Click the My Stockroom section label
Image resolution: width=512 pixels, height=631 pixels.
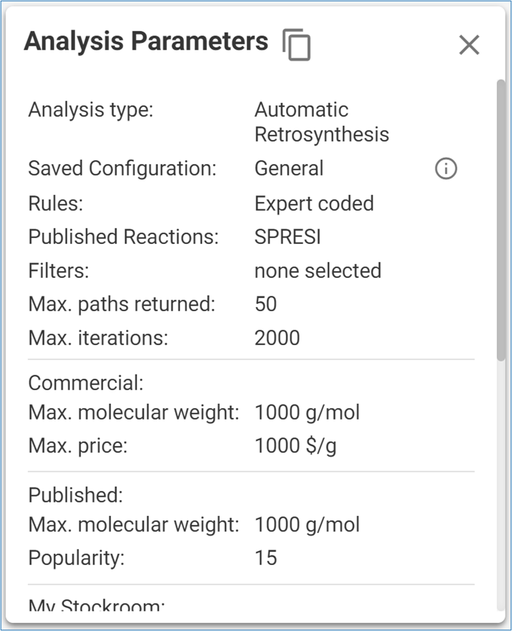[x=96, y=606]
